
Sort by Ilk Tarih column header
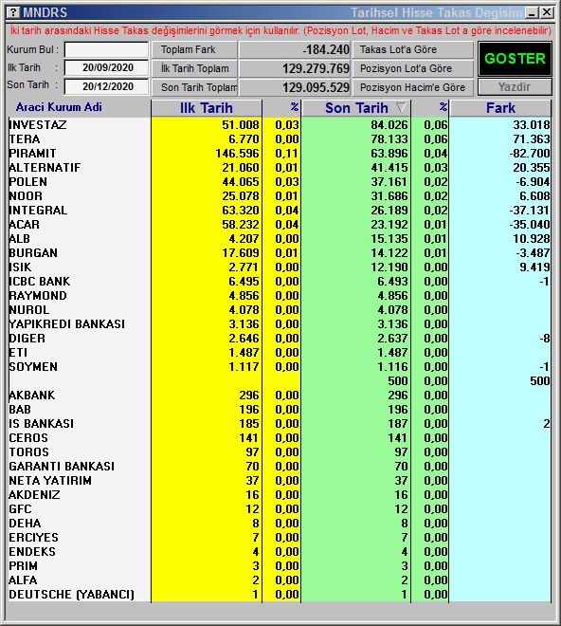[207, 108]
